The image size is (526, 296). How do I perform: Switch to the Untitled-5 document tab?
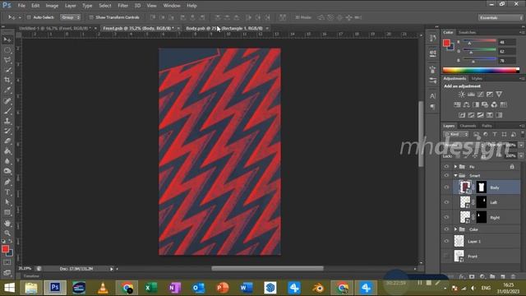tap(54, 28)
